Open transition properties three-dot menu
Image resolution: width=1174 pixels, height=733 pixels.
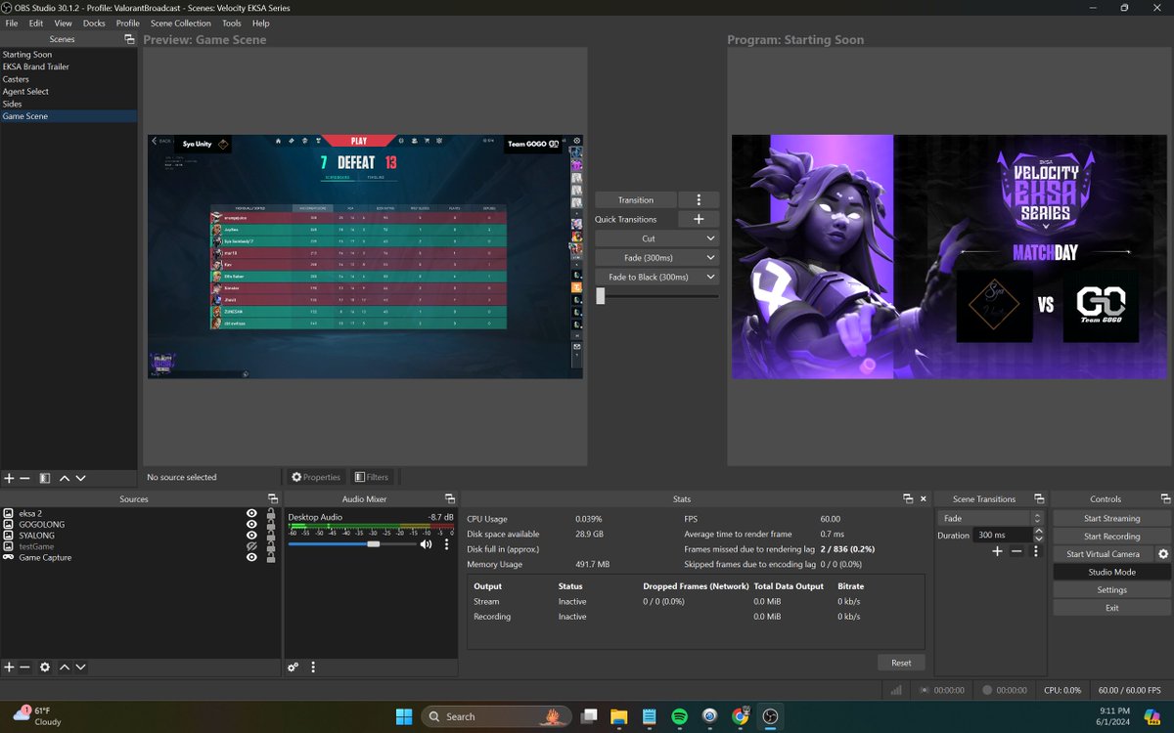click(x=1036, y=552)
